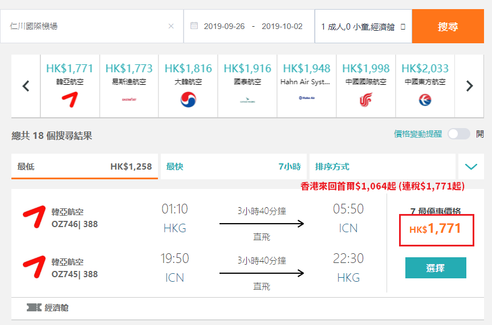Screen dimensions: 492x325
Task: Click the Cathay Pacific logo
Action: [x=247, y=100]
